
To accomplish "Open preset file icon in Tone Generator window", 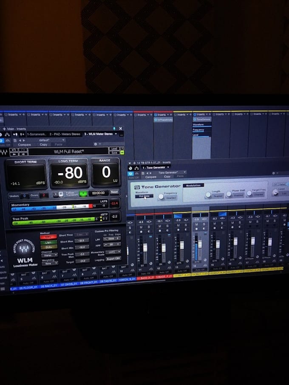I will point(143,173).
